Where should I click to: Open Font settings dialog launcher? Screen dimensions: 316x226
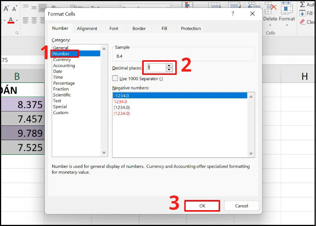click(17, 33)
